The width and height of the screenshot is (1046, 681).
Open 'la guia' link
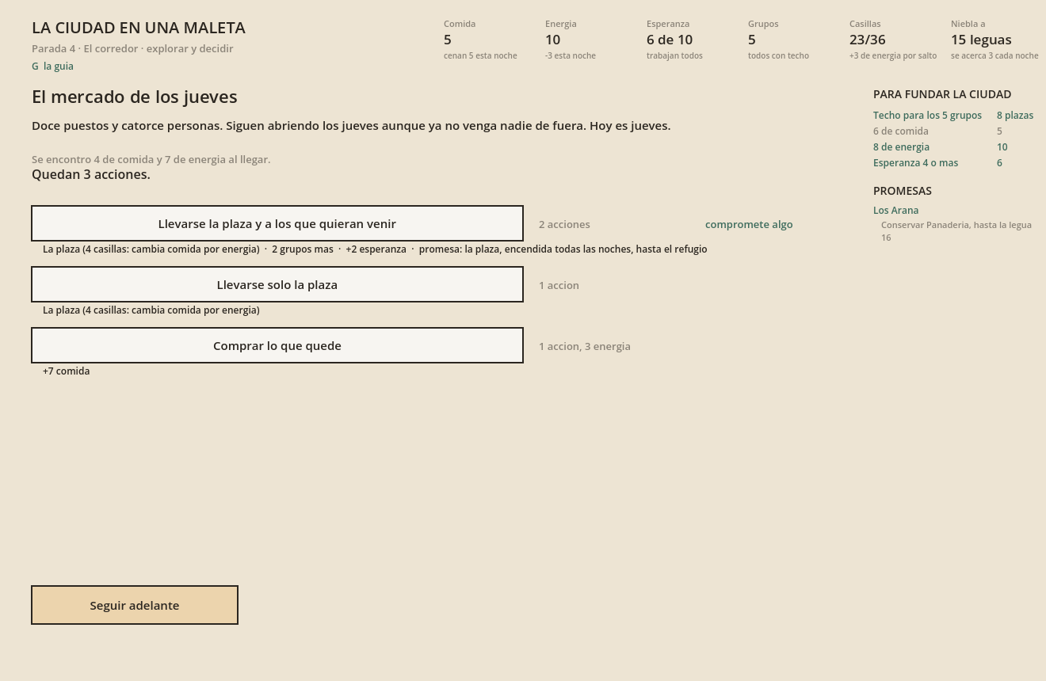(52, 67)
